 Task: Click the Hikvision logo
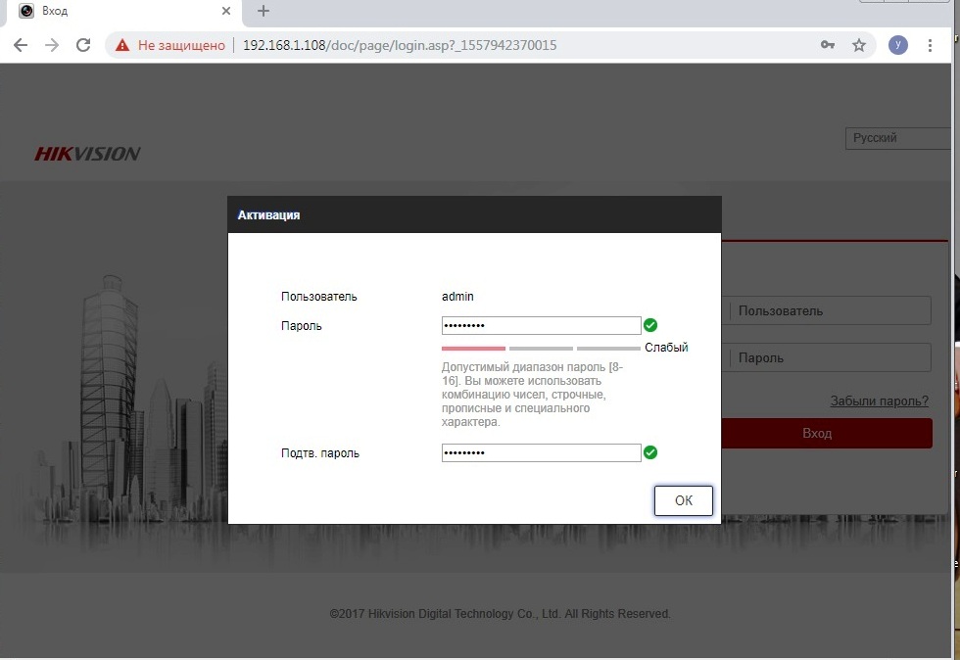pyautogui.click(x=88, y=154)
